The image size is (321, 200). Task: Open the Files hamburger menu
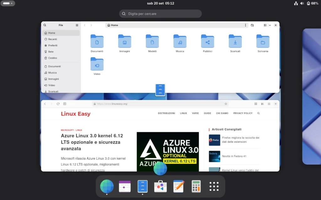[x=77, y=25]
